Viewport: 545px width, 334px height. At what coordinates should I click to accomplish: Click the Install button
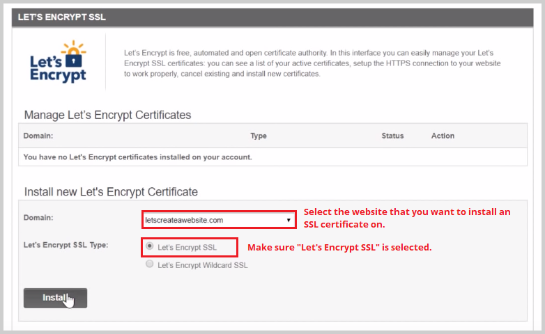tap(55, 298)
